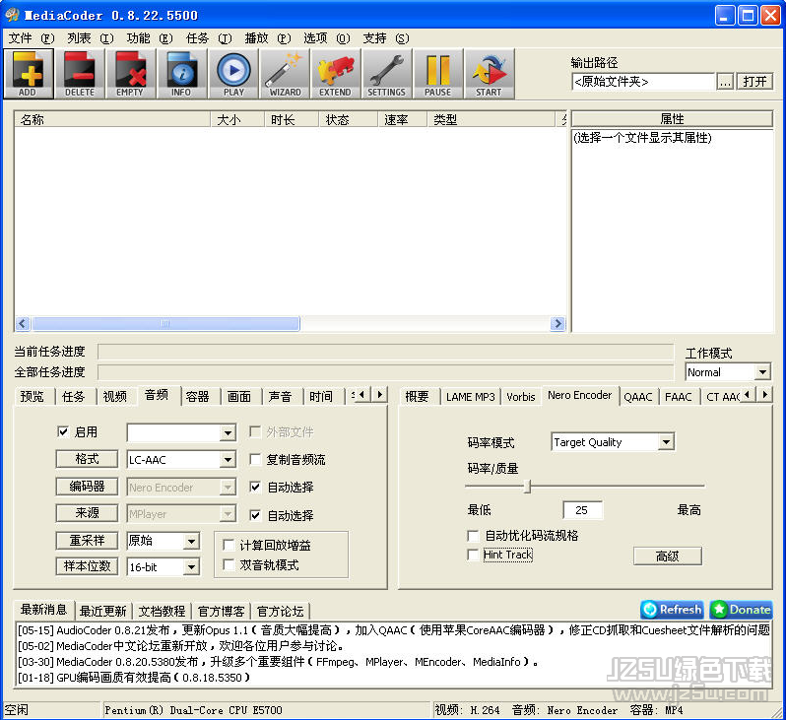This screenshot has height=720, width=786.
Task: Open the EXTEND puzzle icon
Action: pyautogui.click(x=335, y=74)
